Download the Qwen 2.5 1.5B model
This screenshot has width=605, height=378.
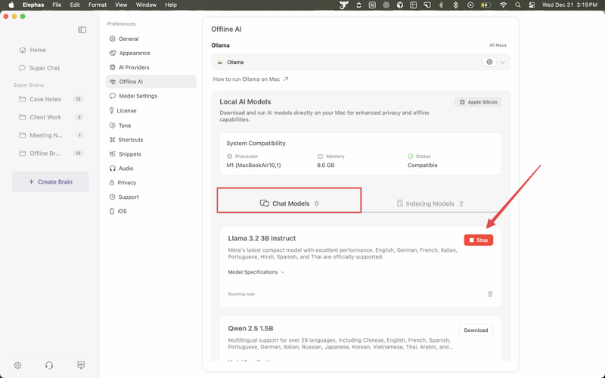point(476,330)
